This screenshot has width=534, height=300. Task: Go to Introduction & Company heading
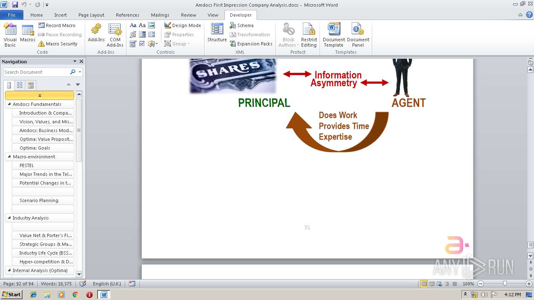pos(43,113)
